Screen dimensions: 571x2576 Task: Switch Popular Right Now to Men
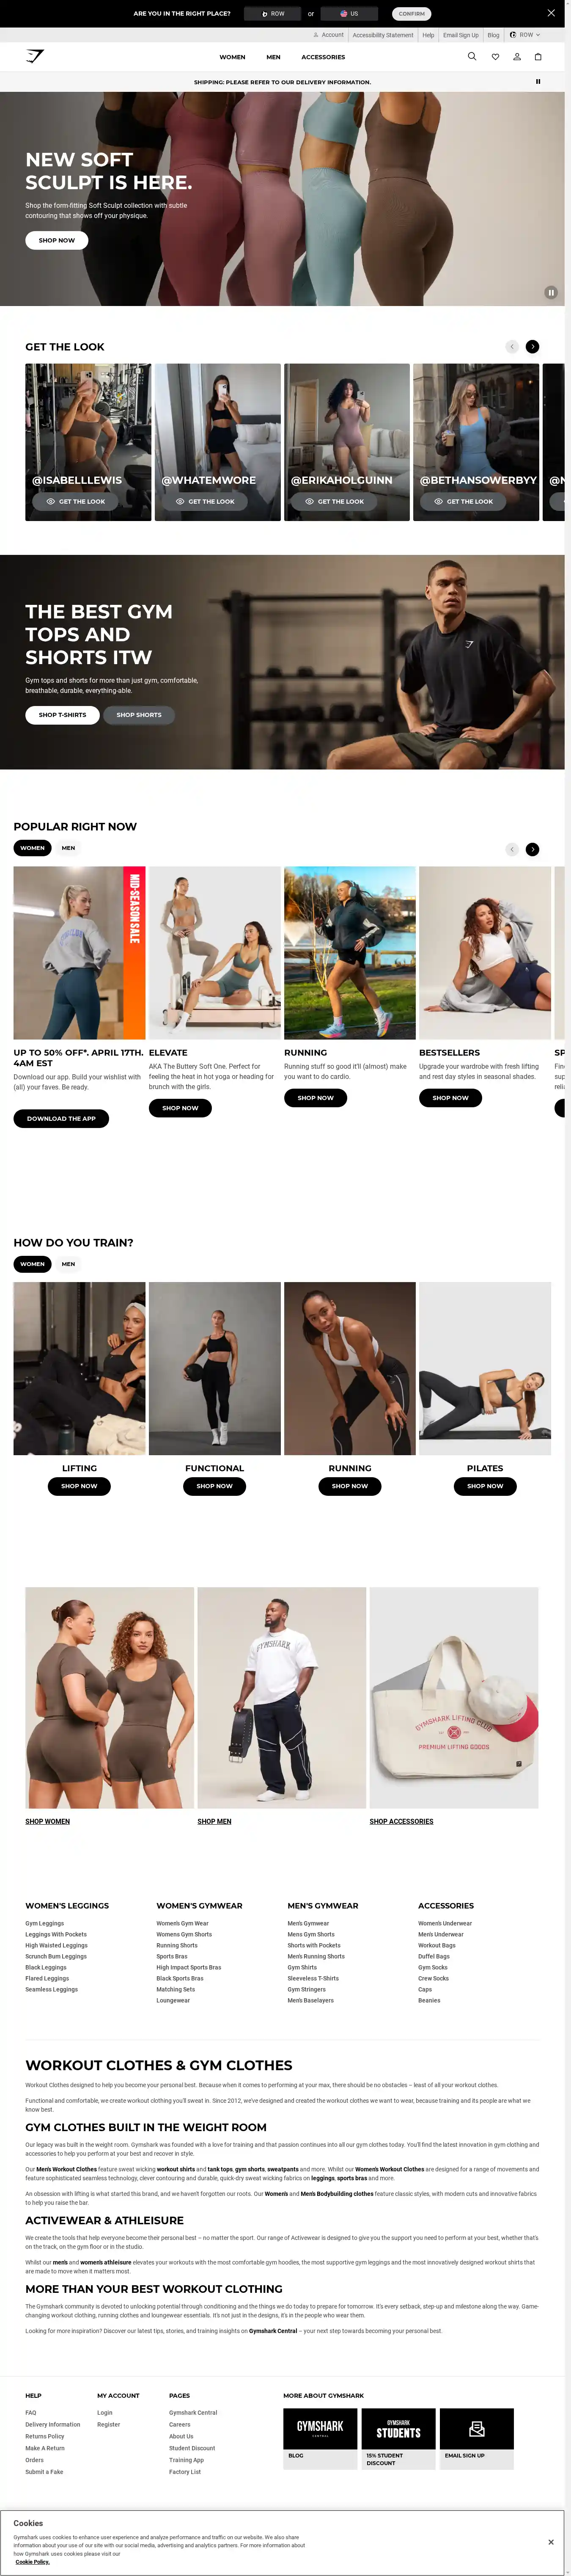pos(68,848)
